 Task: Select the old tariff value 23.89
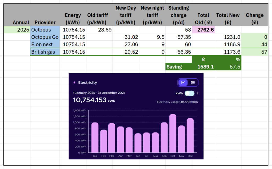pos(99,30)
